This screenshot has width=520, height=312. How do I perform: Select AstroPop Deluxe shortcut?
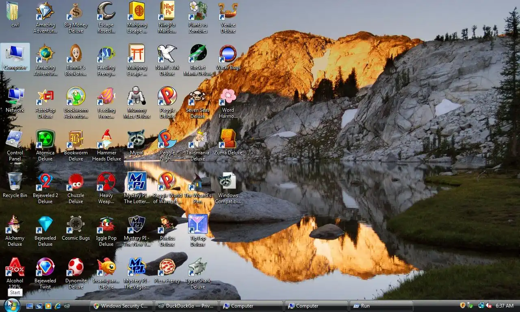[x=45, y=103]
